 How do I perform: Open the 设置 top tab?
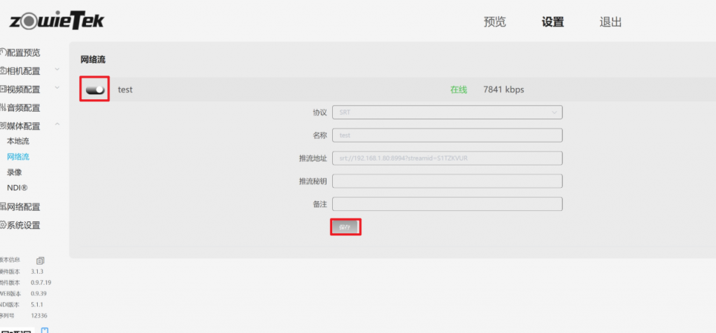pyautogui.click(x=552, y=22)
